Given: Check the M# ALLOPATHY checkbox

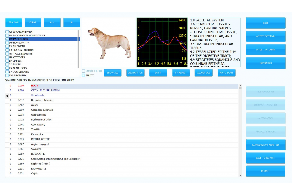Looking at the screenshot, I should pyautogui.click(x=7, y=75).
